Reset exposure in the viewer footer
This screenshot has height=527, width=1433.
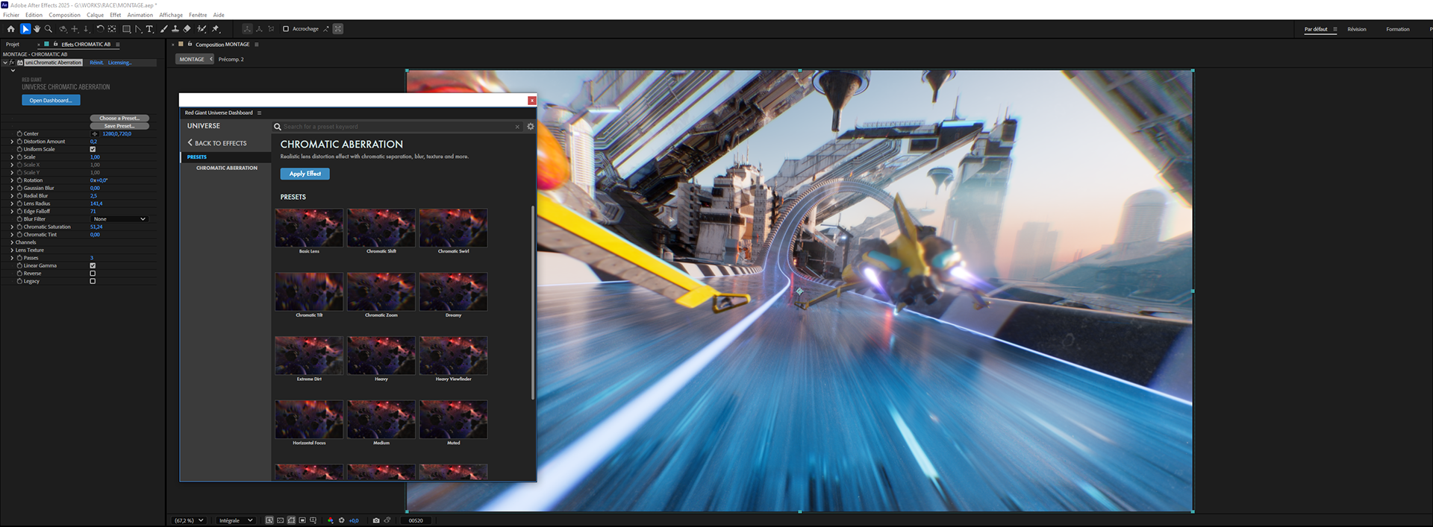342,520
